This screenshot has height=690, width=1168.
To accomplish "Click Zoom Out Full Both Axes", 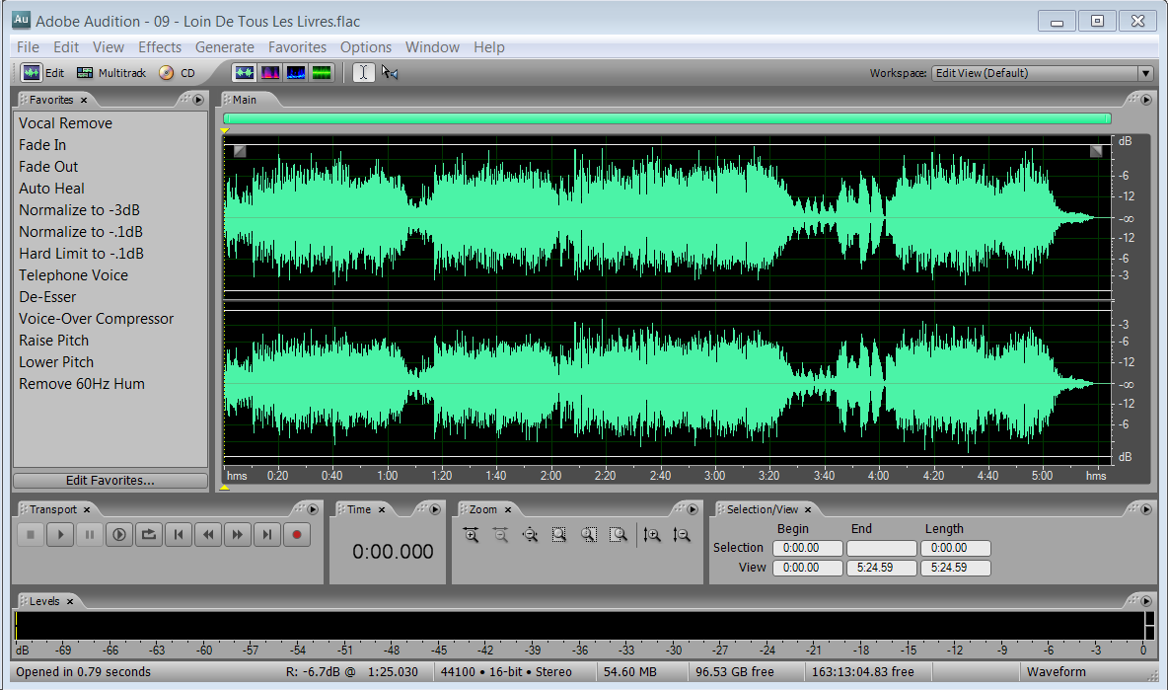I will (530, 535).
